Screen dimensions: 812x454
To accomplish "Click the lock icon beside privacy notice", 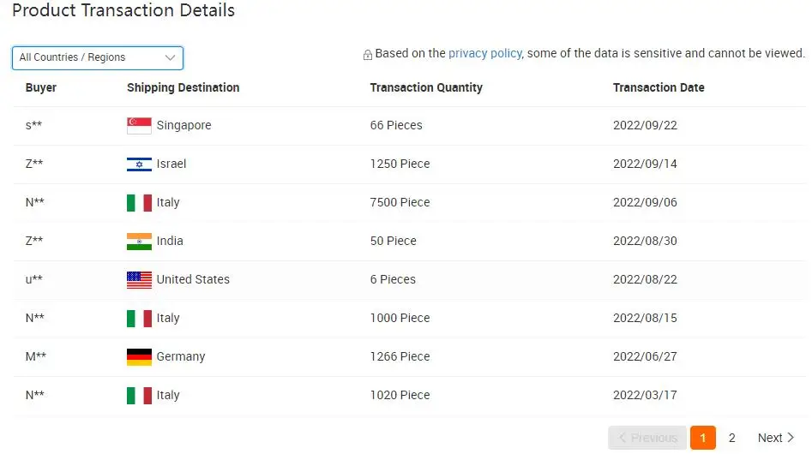I will pyautogui.click(x=368, y=55).
